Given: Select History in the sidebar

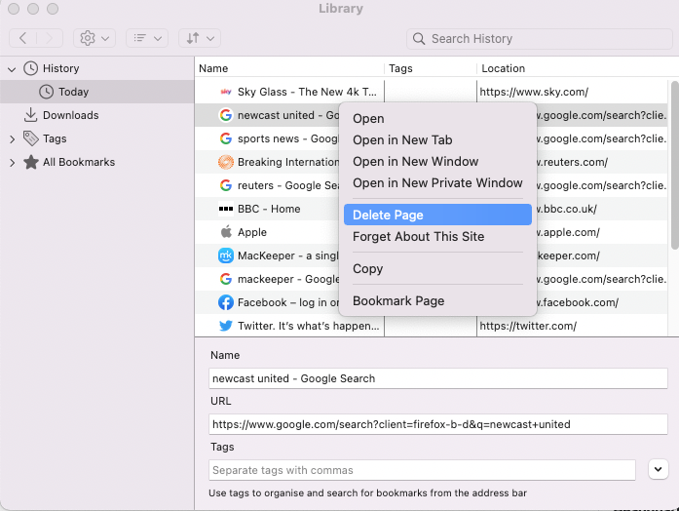Looking at the screenshot, I should click(61, 68).
